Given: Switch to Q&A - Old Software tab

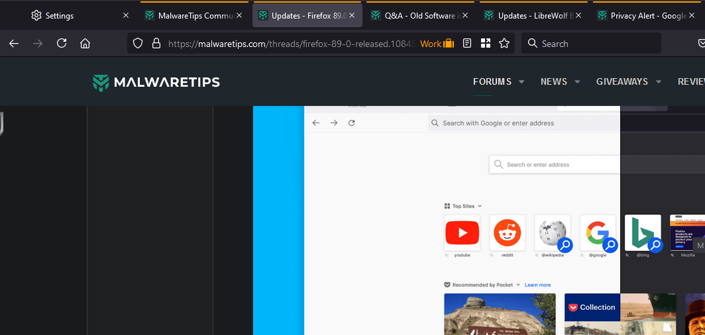Looking at the screenshot, I should click(x=420, y=15).
